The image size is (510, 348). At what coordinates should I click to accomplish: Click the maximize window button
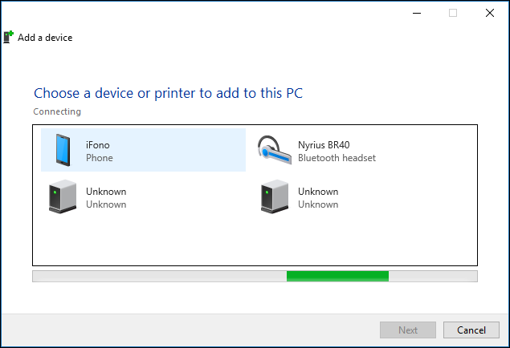click(x=453, y=13)
